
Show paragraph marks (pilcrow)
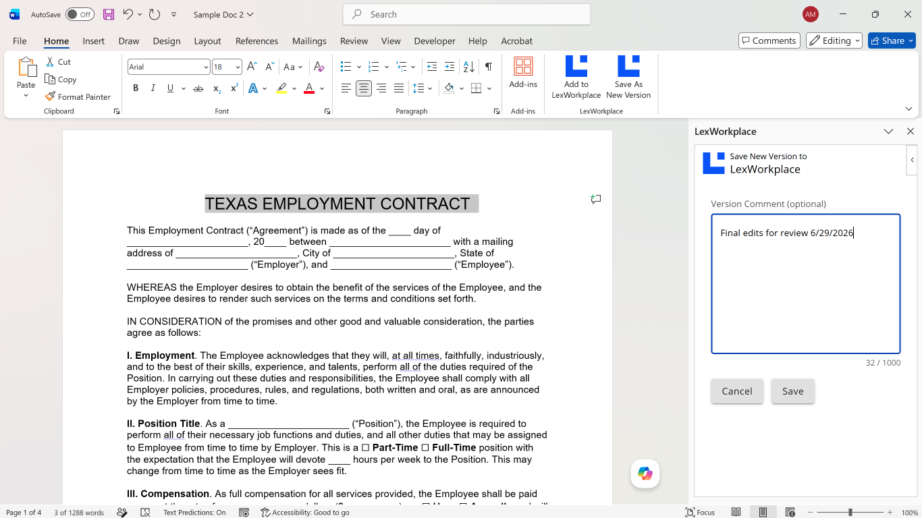coord(488,67)
